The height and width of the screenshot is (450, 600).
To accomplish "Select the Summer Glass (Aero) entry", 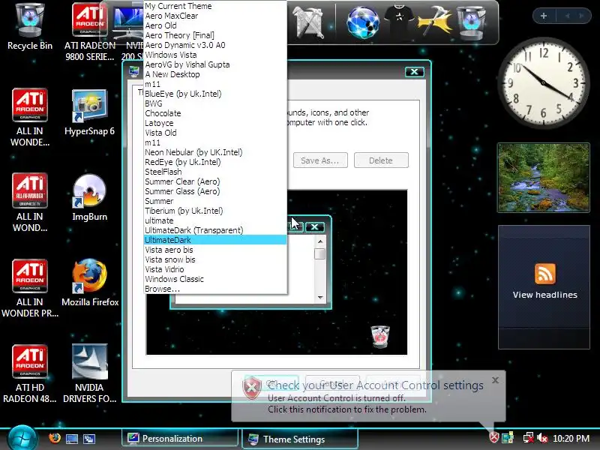I will pos(215,191).
